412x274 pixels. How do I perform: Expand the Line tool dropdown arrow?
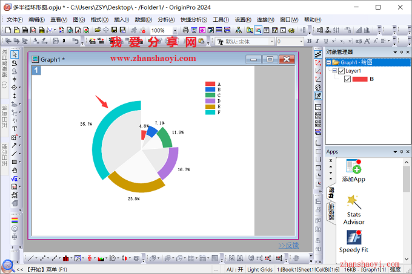pos(20,154)
